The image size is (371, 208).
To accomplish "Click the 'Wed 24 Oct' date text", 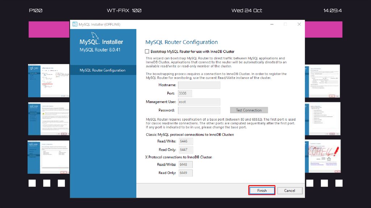I will [247, 11].
